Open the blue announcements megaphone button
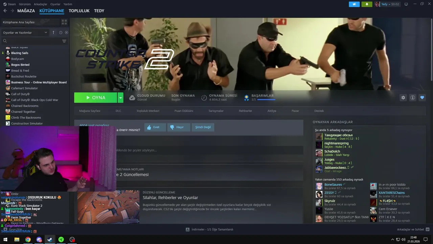 [354, 4]
